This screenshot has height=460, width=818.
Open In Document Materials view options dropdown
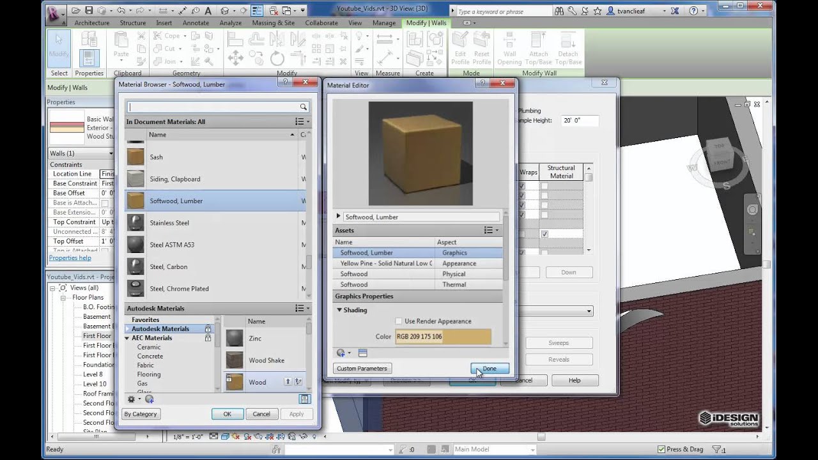(302, 121)
